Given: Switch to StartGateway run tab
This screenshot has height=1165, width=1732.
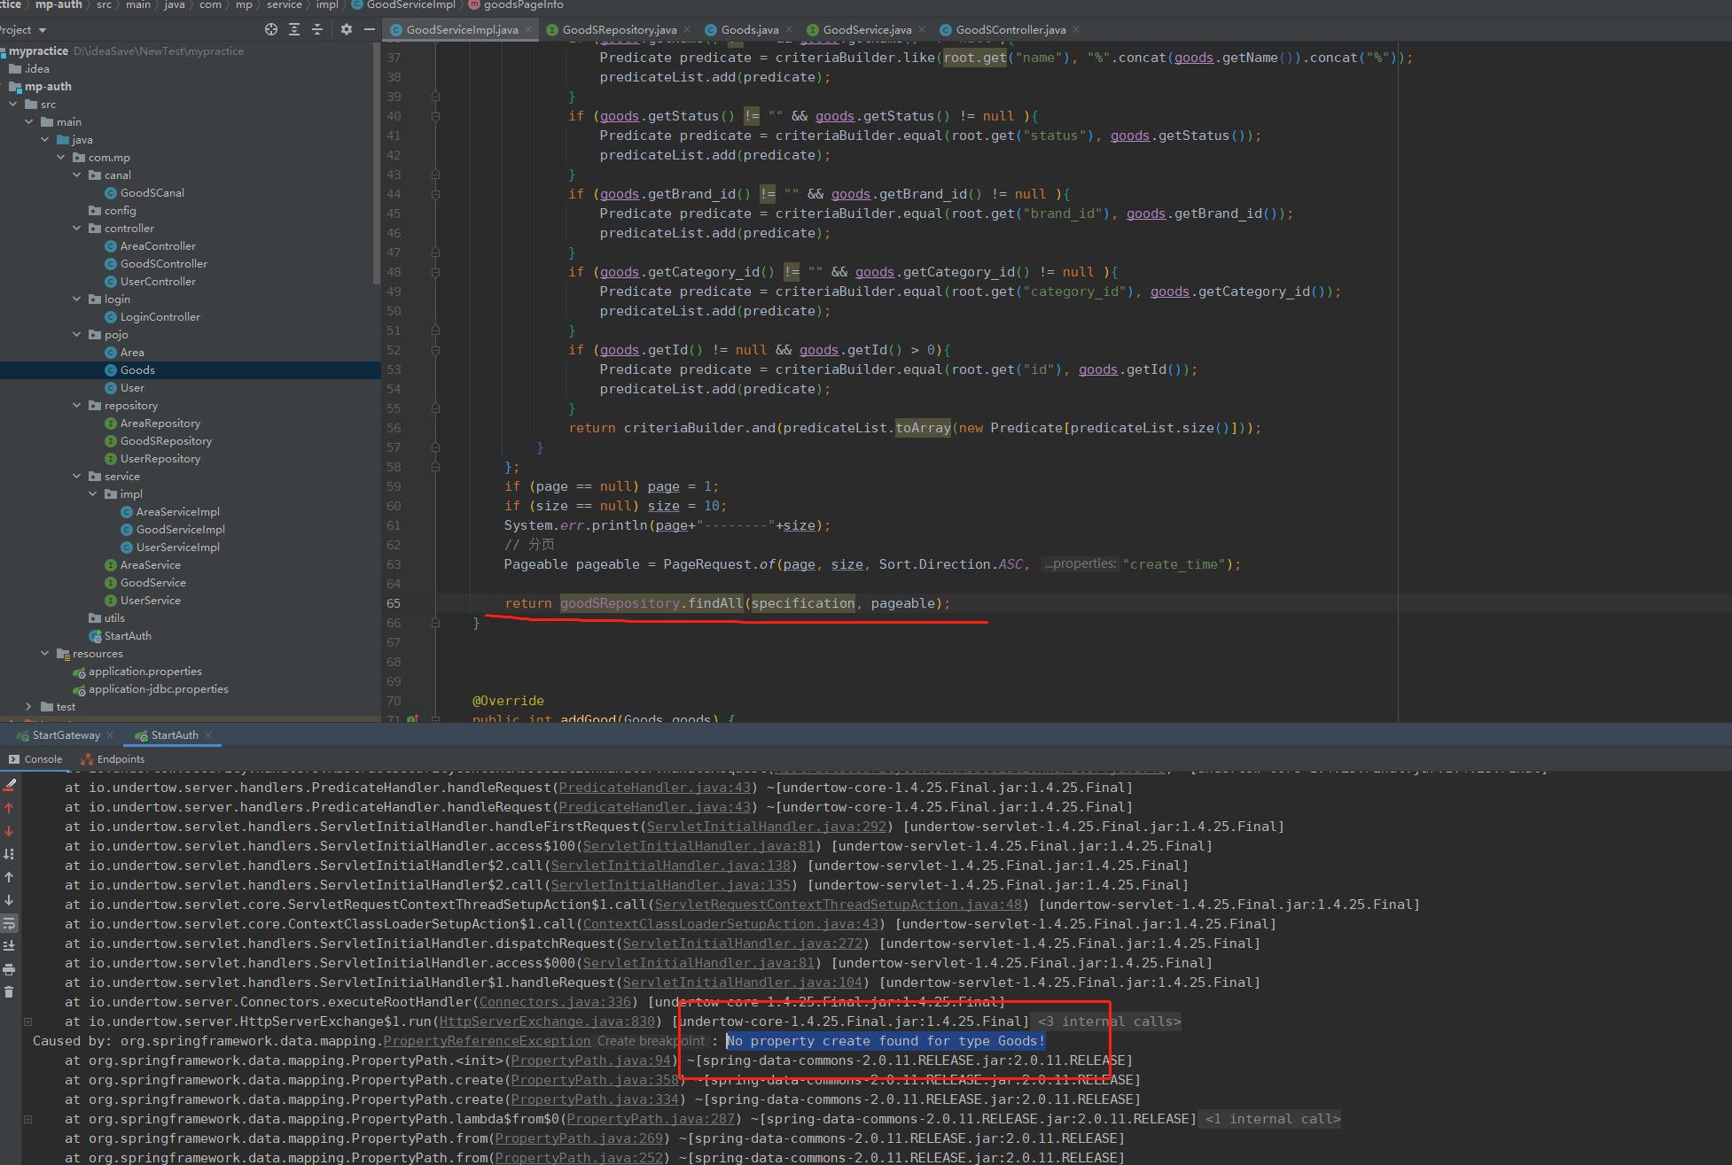Looking at the screenshot, I should click(66, 735).
